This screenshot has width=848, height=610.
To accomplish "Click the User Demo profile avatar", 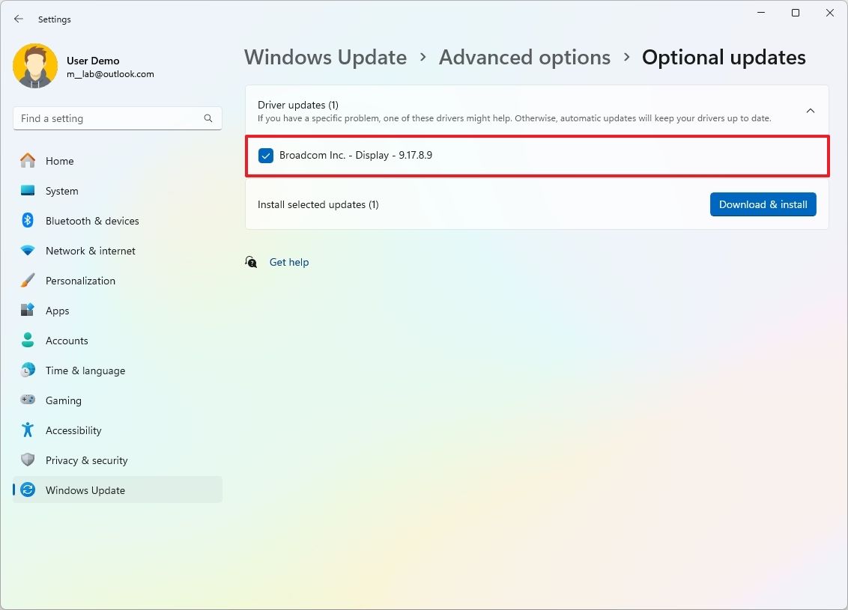I will pos(35,66).
